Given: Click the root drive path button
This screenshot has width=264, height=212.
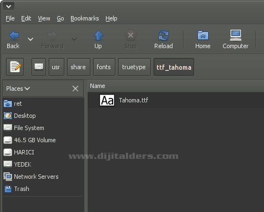Looking at the screenshot, I should (x=39, y=67).
